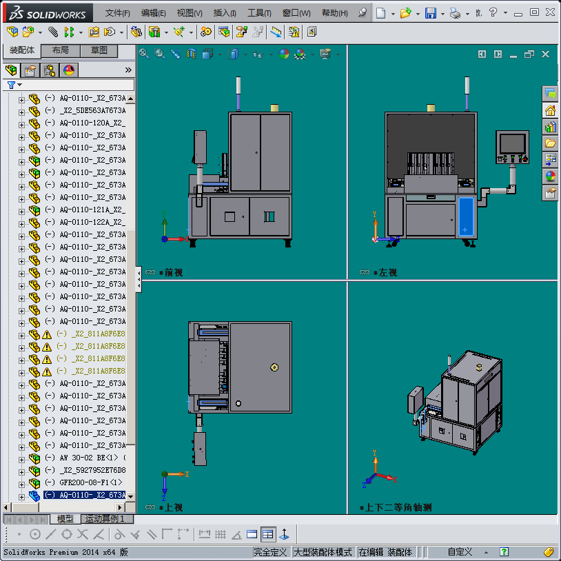The width and height of the screenshot is (561, 561).
Task: Open the Section View tool
Action: (192, 54)
